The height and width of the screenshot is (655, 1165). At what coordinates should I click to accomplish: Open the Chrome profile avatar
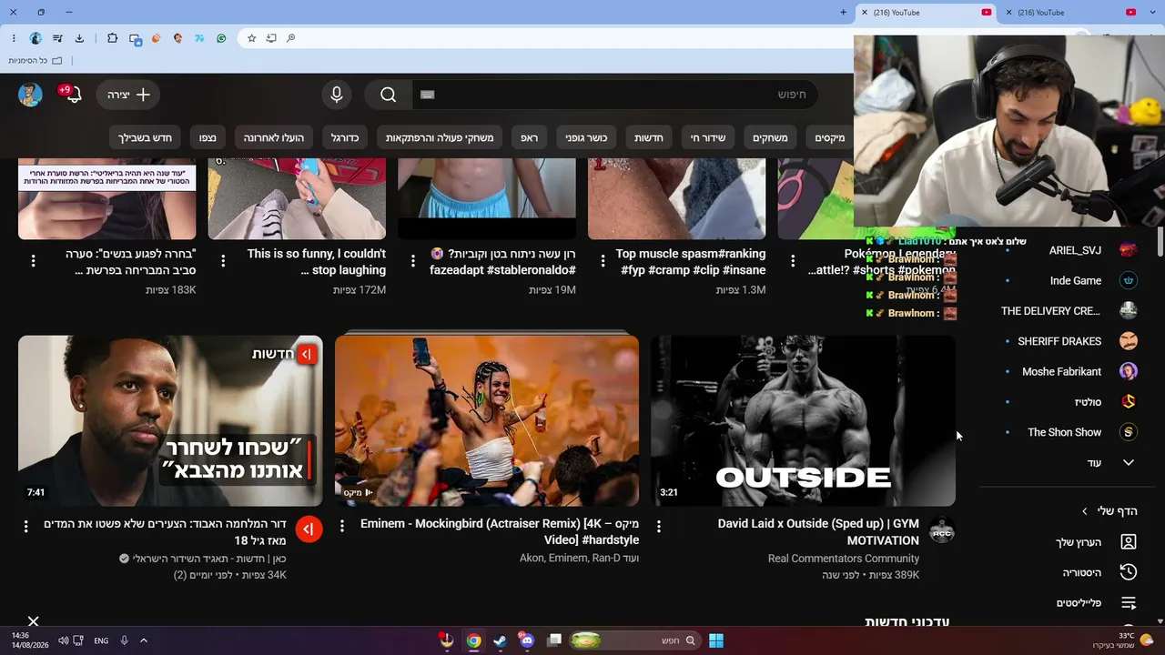click(x=35, y=38)
